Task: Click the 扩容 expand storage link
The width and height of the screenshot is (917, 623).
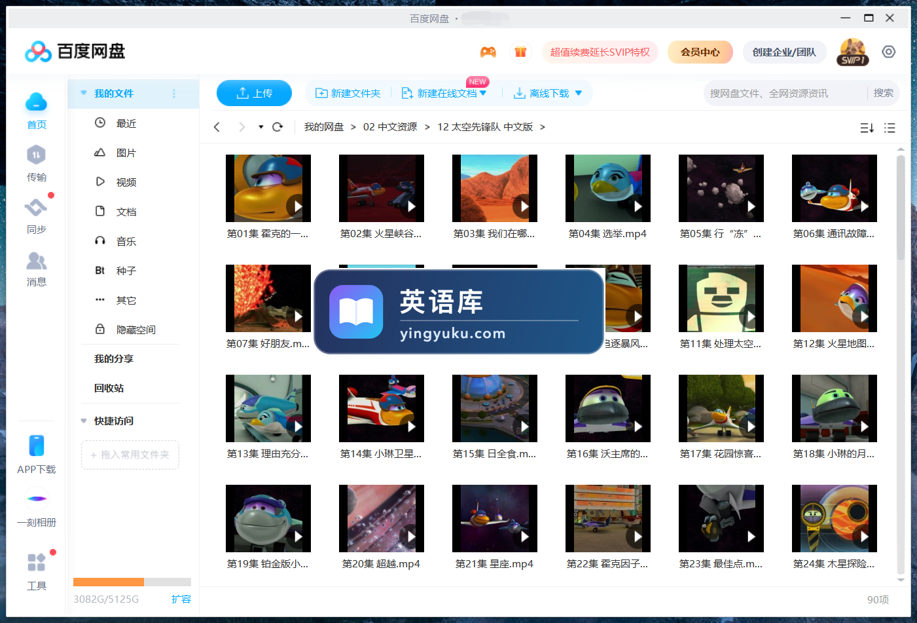Action: [181, 599]
